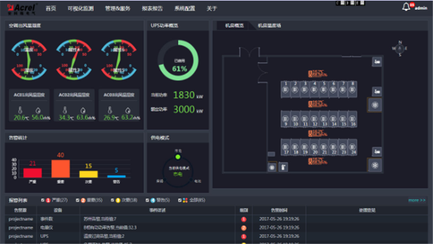433x244 pixels.
Task: Open the 管理&服务 menu
Action: point(117,9)
